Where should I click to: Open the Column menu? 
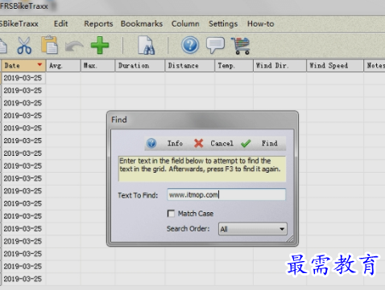(x=185, y=24)
